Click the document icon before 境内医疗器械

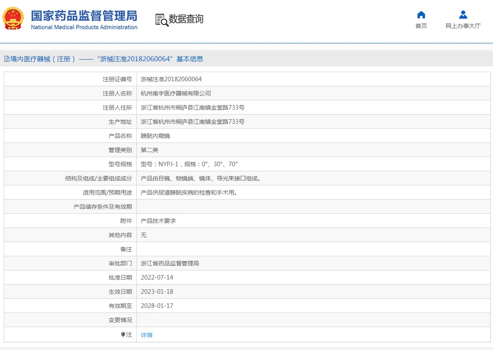(7, 59)
